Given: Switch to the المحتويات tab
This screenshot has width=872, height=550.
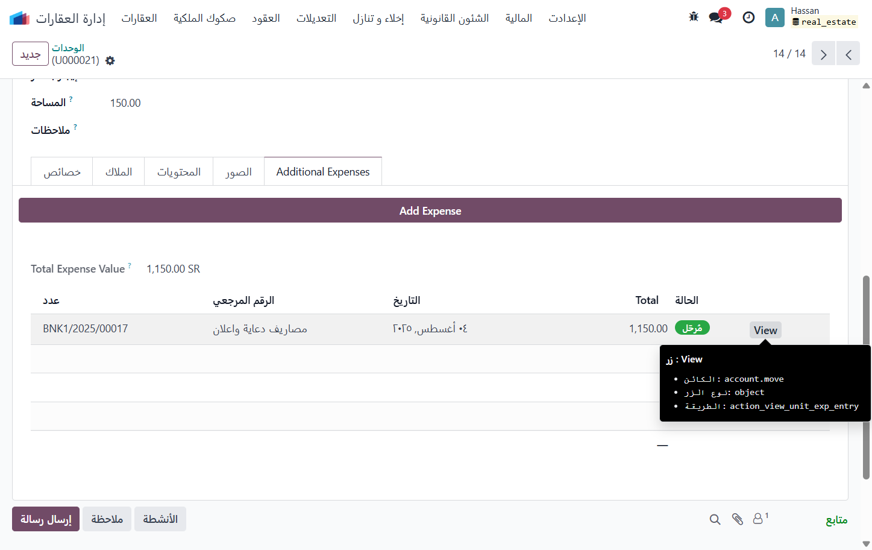Looking at the screenshot, I should coord(179,172).
